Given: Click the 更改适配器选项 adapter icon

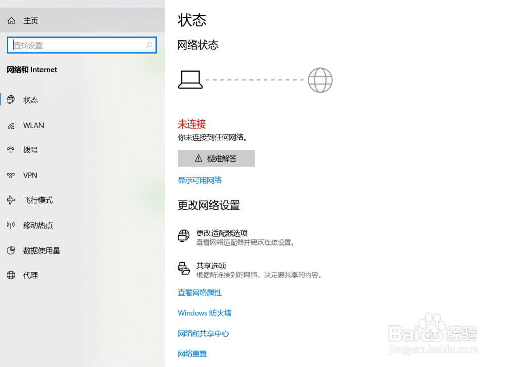Looking at the screenshot, I should (183, 236).
